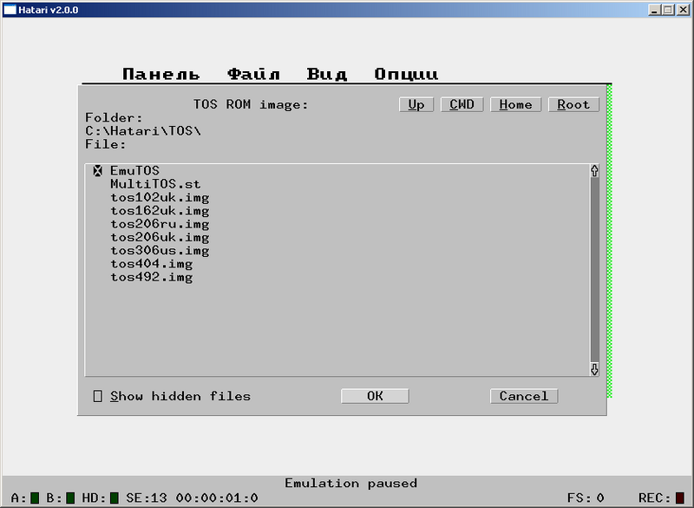Go up one folder with Up button

coord(416,104)
